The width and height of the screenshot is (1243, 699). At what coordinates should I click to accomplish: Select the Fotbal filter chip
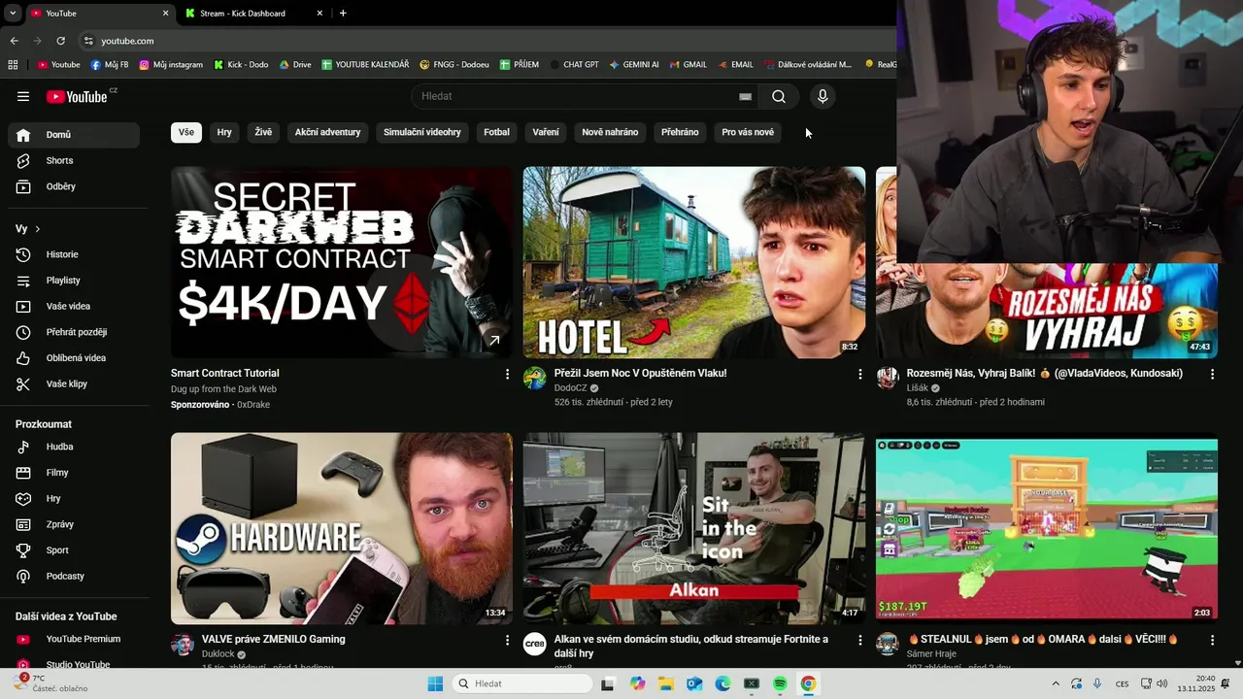pos(496,132)
